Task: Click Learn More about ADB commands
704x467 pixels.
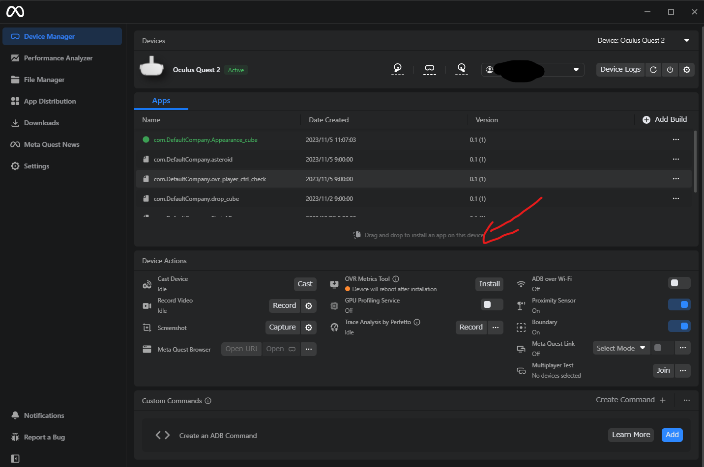Action: [631, 435]
